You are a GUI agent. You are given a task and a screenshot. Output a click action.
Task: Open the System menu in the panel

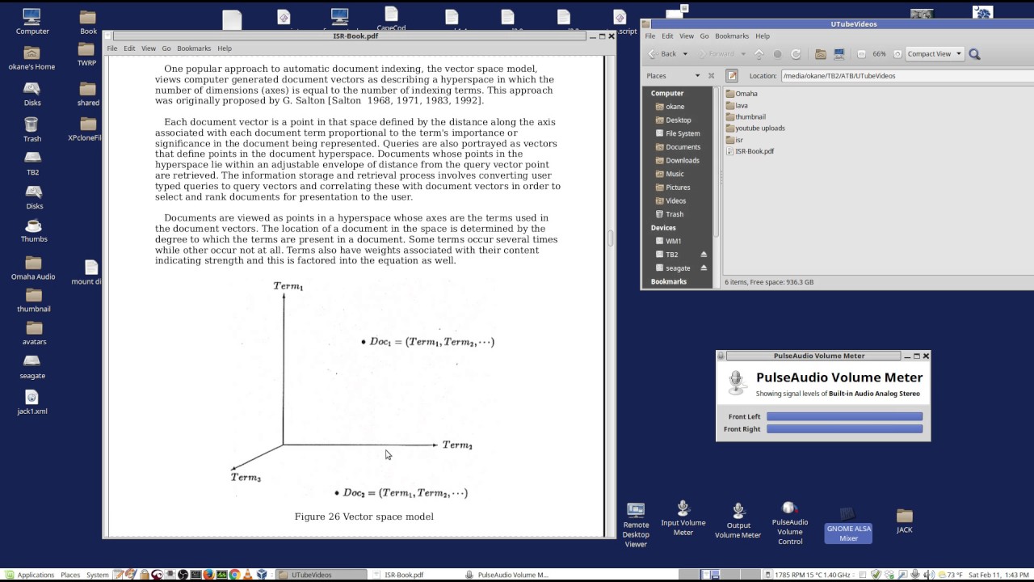[98, 575]
